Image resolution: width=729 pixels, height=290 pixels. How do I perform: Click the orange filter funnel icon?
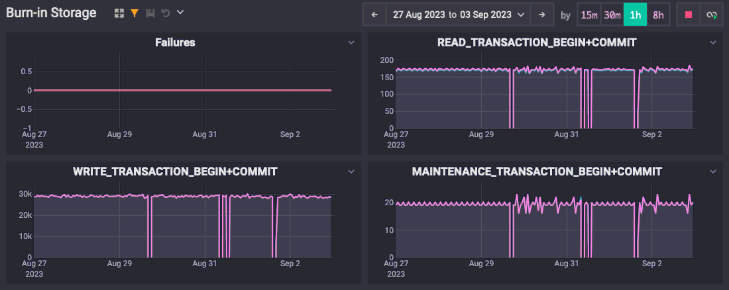click(135, 13)
